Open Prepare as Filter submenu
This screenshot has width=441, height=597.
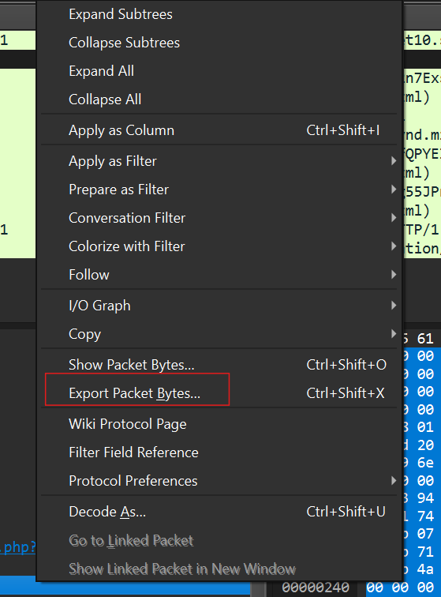[219, 190]
